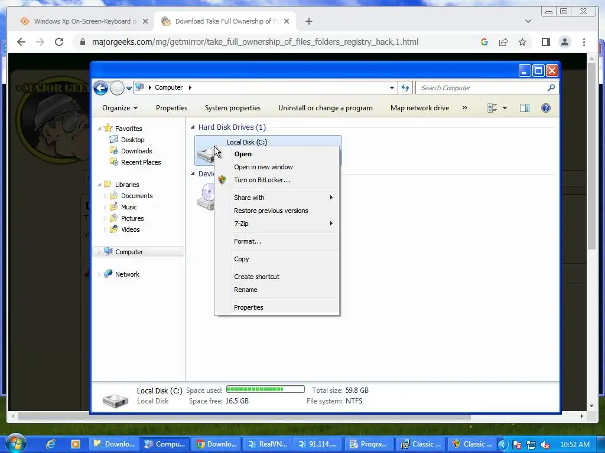
Task: Click the change view icon
Action: pyautogui.click(x=492, y=108)
